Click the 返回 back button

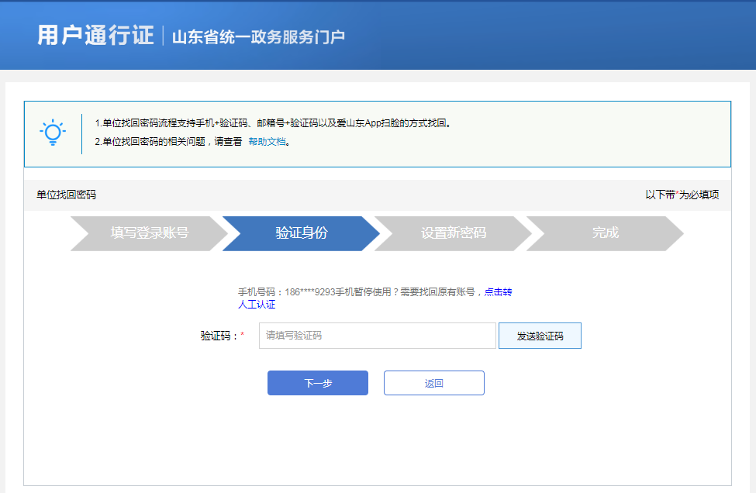pyautogui.click(x=433, y=383)
